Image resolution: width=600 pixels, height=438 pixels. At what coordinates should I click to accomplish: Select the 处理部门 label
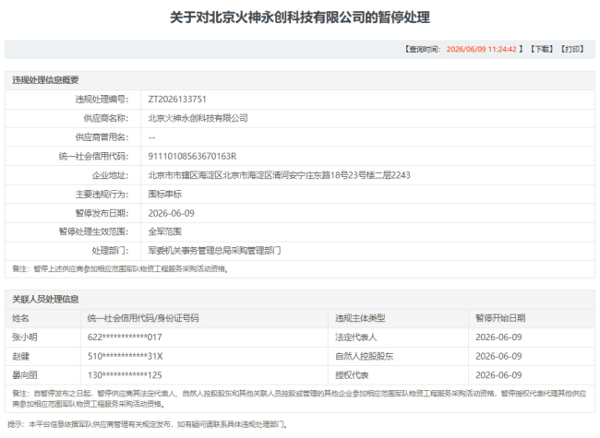coord(110,251)
